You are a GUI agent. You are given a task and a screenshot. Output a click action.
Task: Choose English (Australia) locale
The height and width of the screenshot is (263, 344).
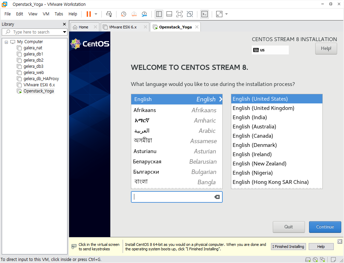click(277, 127)
